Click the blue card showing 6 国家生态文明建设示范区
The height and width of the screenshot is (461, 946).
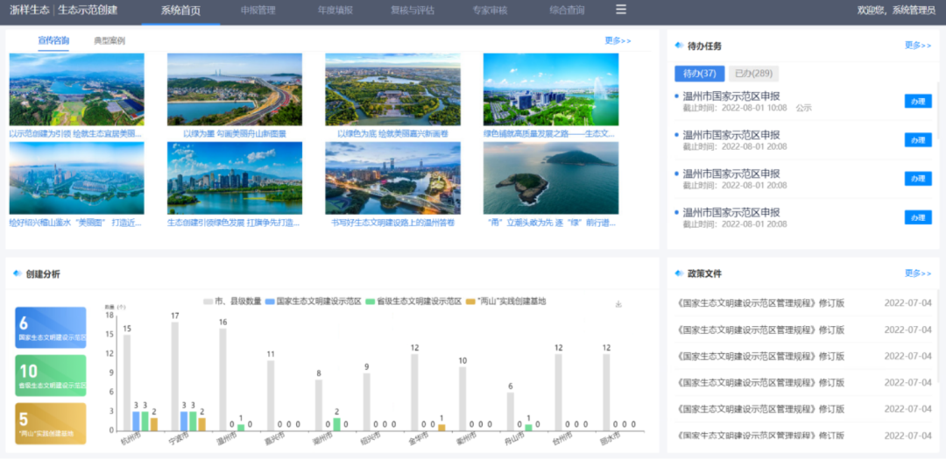tap(51, 328)
